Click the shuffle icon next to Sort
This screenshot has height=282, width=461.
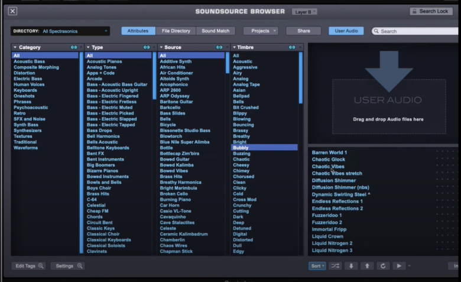click(335, 266)
